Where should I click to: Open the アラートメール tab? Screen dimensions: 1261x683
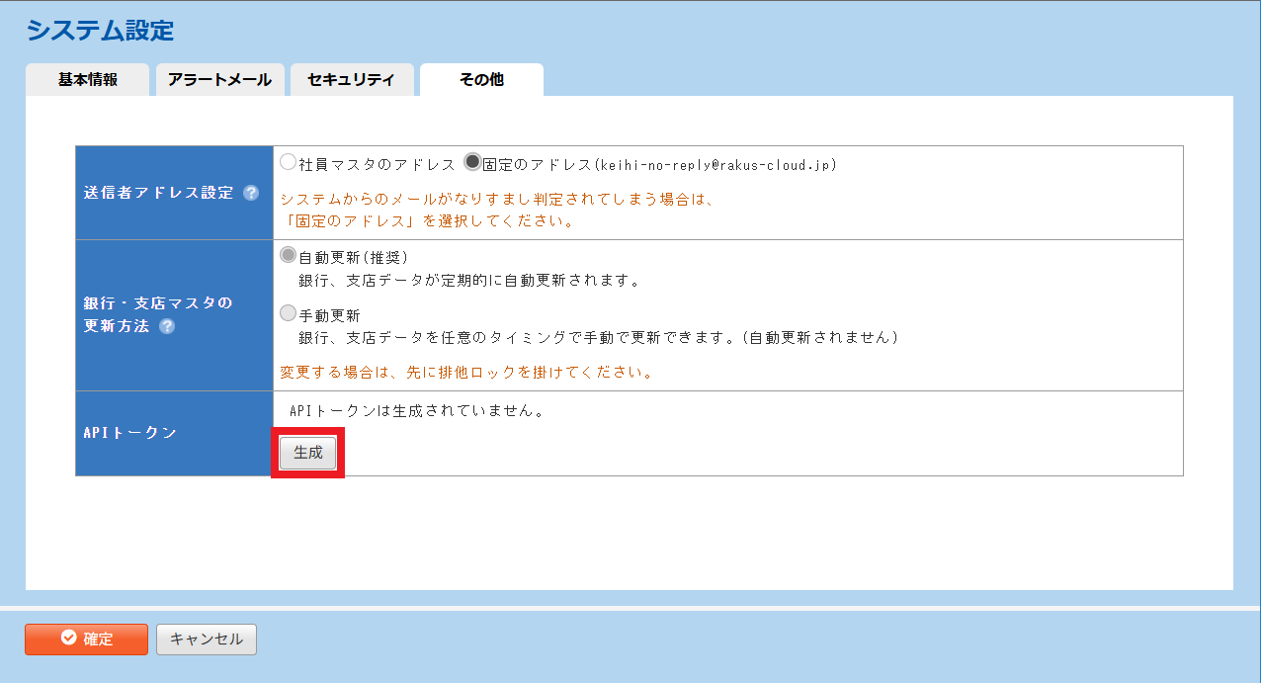(219, 80)
